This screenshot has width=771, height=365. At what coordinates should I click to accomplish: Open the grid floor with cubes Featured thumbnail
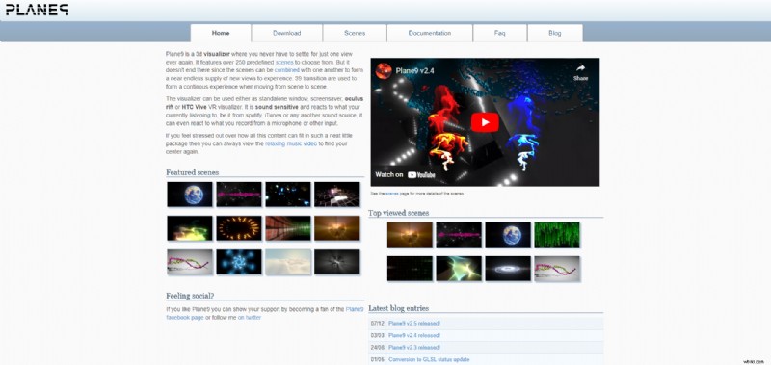pos(337,195)
